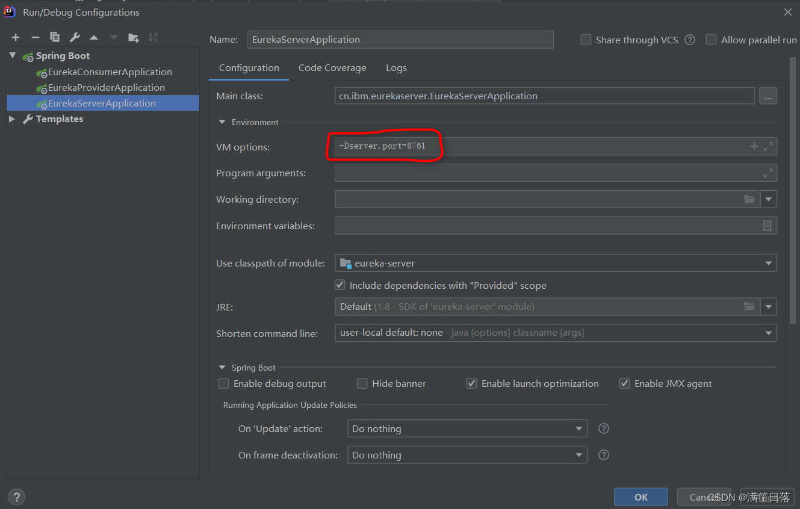This screenshot has height=509, width=800.
Task: Select EurekaServerApplication configuration
Action: point(102,103)
